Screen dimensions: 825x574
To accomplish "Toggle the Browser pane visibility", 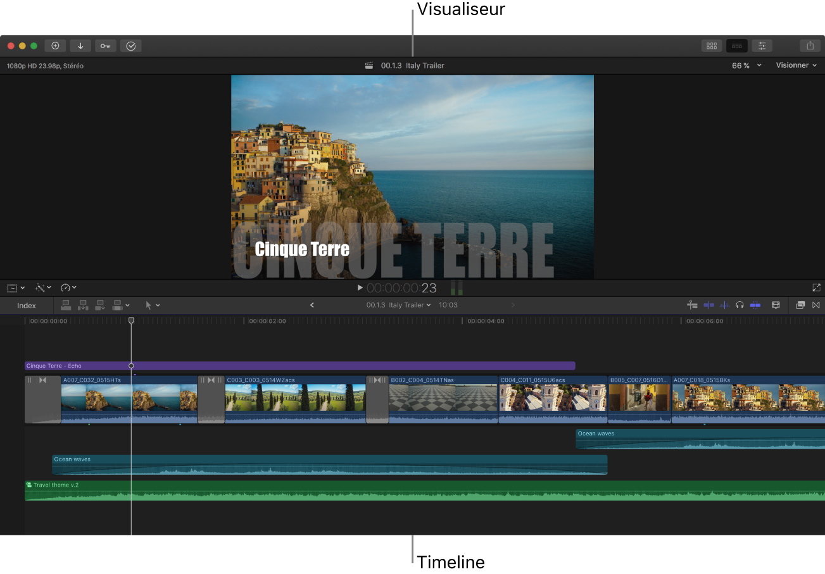I will pyautogui.click(x=712, y=45).
